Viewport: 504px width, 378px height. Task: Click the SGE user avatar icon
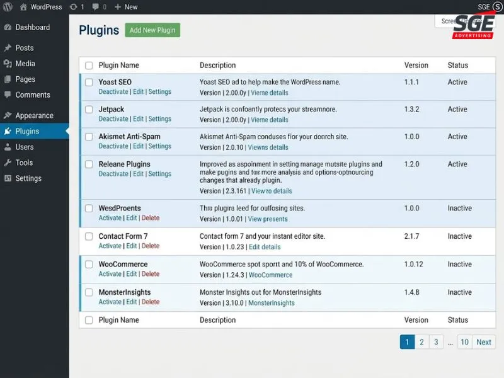(498, 7)
